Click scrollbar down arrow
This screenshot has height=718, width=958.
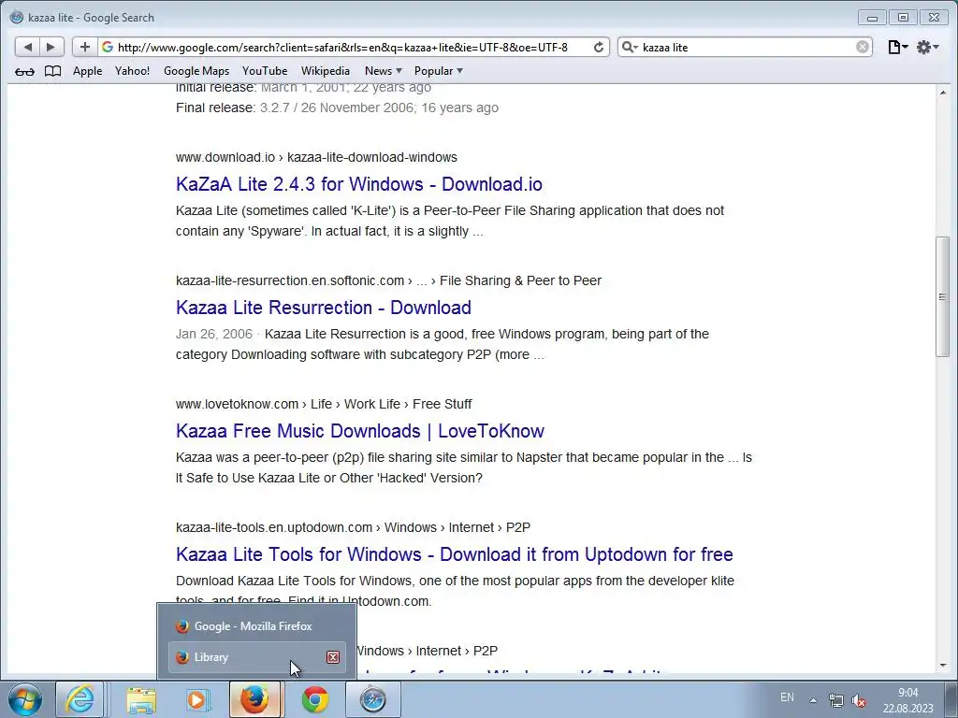tap(943, 666)
